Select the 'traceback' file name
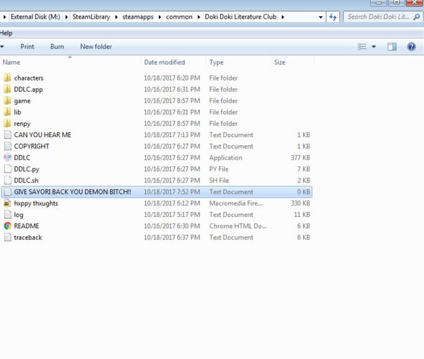The image size is (424, 359). (x=28, y=237)
